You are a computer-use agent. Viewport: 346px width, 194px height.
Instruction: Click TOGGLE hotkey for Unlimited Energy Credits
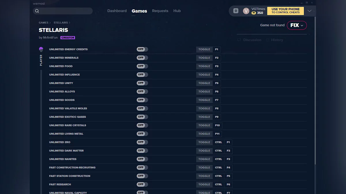click(x=204, y=49)
